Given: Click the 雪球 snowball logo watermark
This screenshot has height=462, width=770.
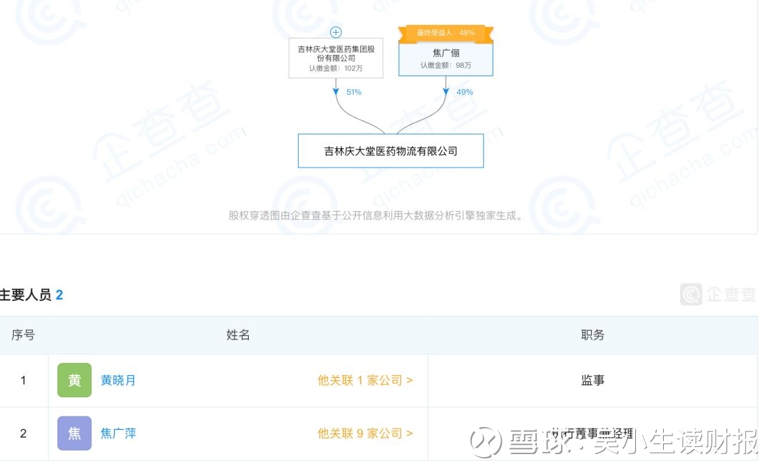Looking at the screenshot, I should point(487,442).
